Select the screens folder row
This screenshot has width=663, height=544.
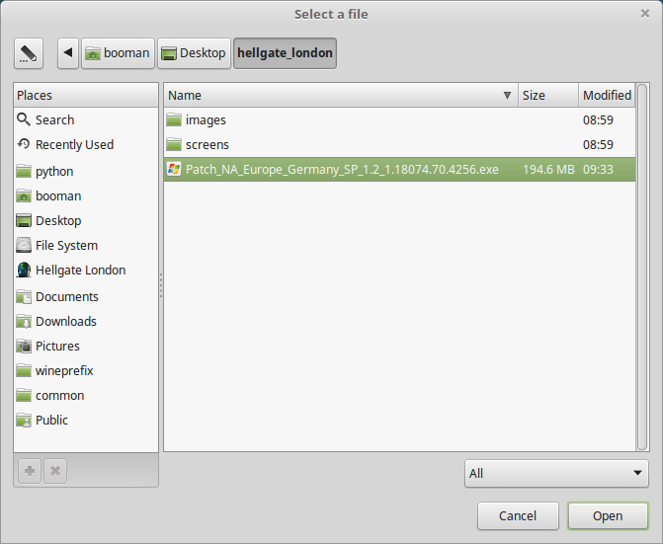tap(399, 144)
